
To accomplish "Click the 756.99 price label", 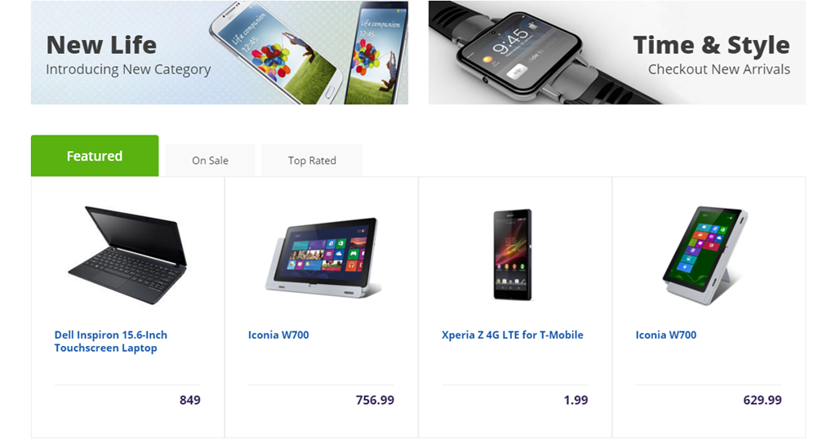I will [375, 400].
